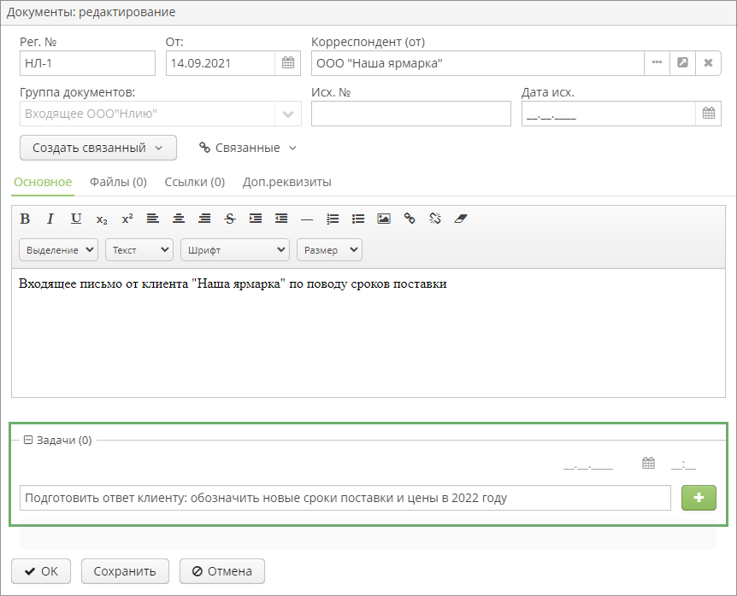Align text right
The height and width of the screenshot is (596, 737).
(x=204, y=219)
